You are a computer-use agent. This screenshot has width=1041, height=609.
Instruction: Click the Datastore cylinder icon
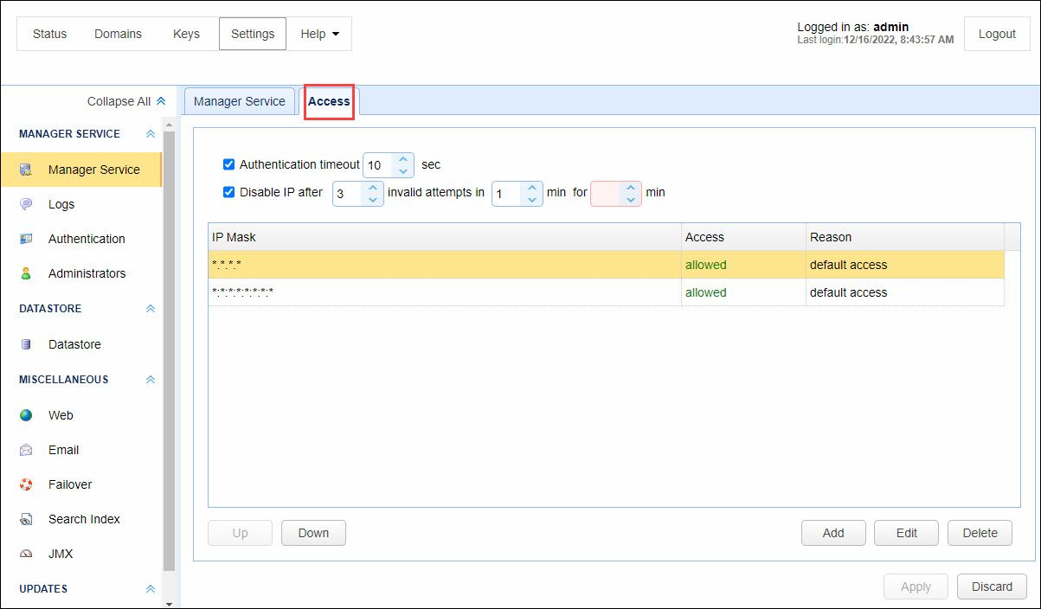point(26,344)
